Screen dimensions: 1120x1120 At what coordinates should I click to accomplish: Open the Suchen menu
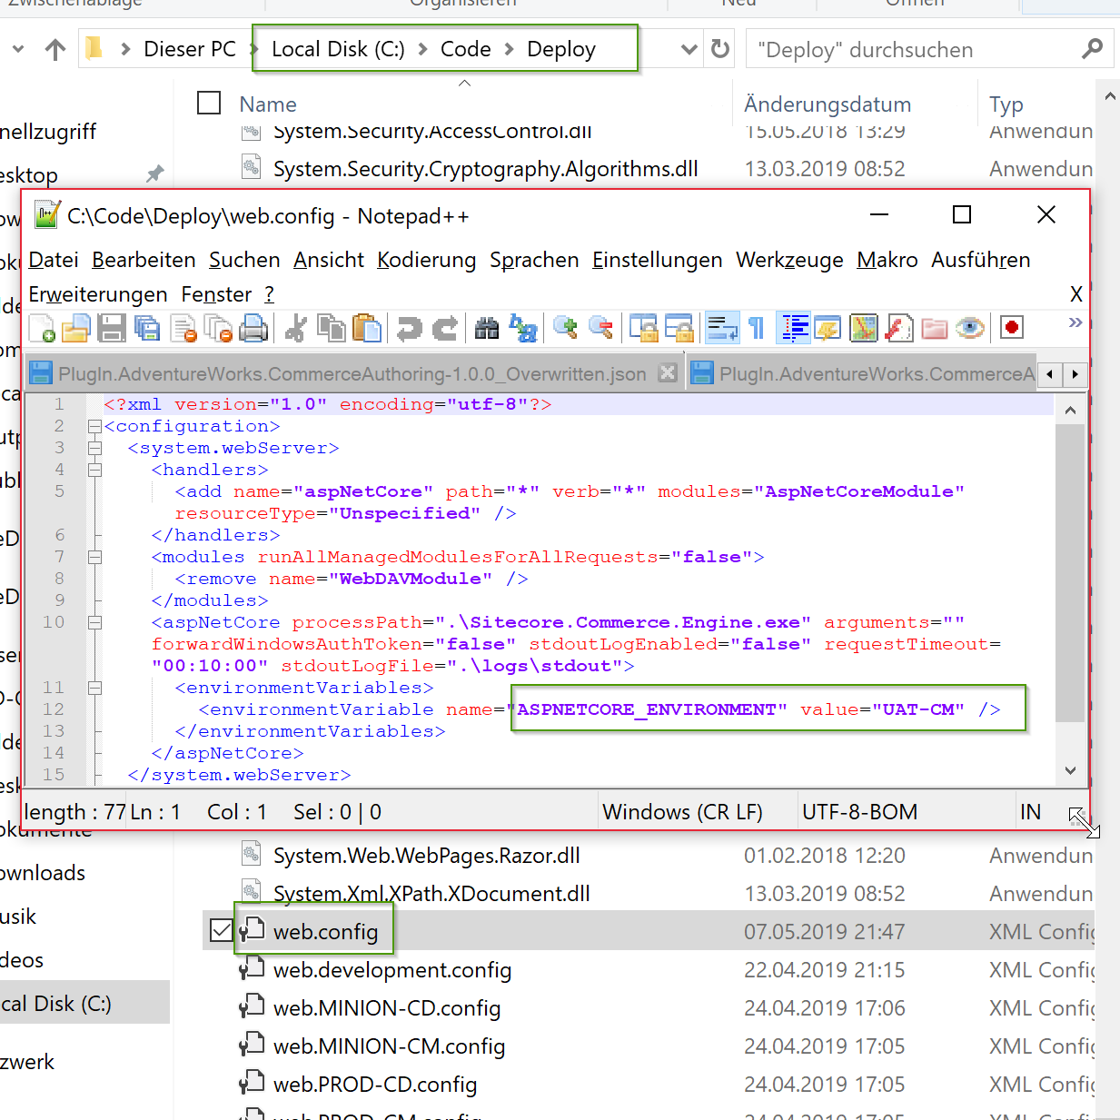click(x=244, y=260)
